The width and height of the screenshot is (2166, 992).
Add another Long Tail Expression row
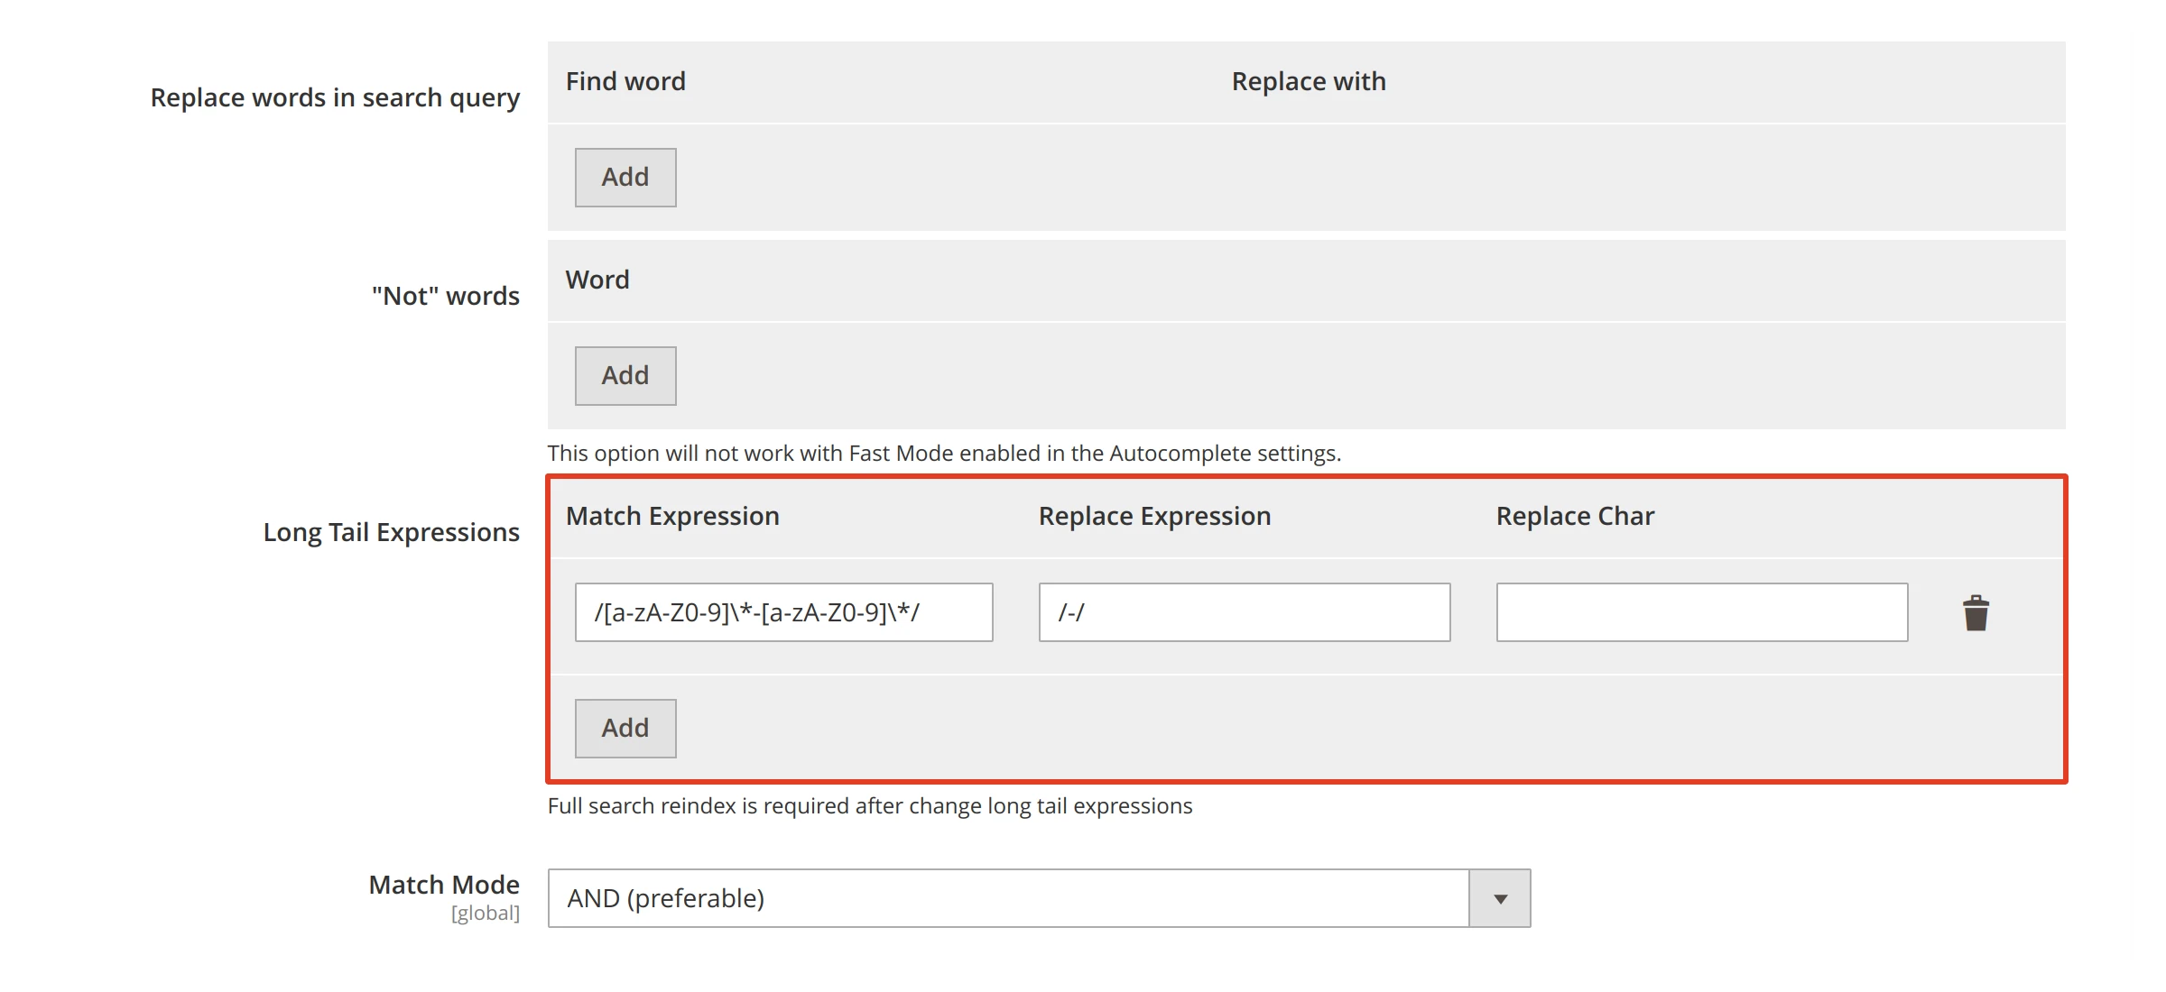pyautogui.click(x=625, y=728)
